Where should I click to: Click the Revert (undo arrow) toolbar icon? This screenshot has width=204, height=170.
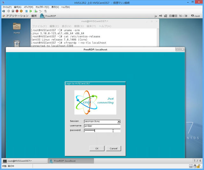coord(40,11)
